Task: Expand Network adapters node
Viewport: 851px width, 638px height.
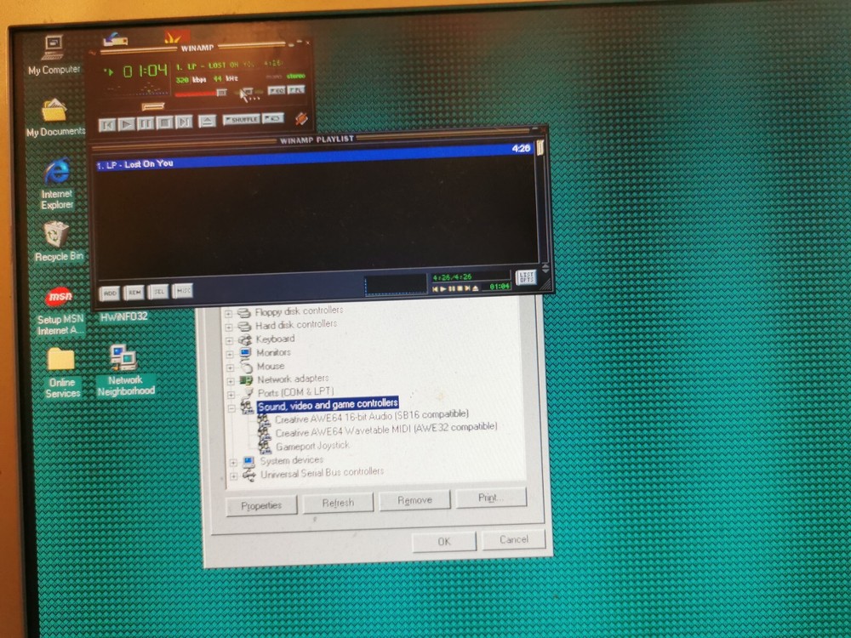Action: (x=231, y=381)
